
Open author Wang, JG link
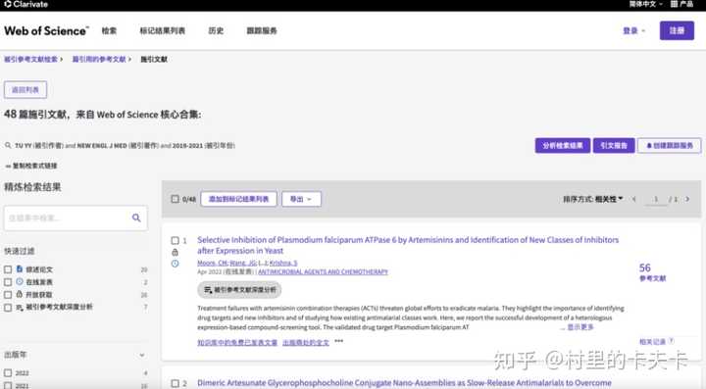point(243,263)
